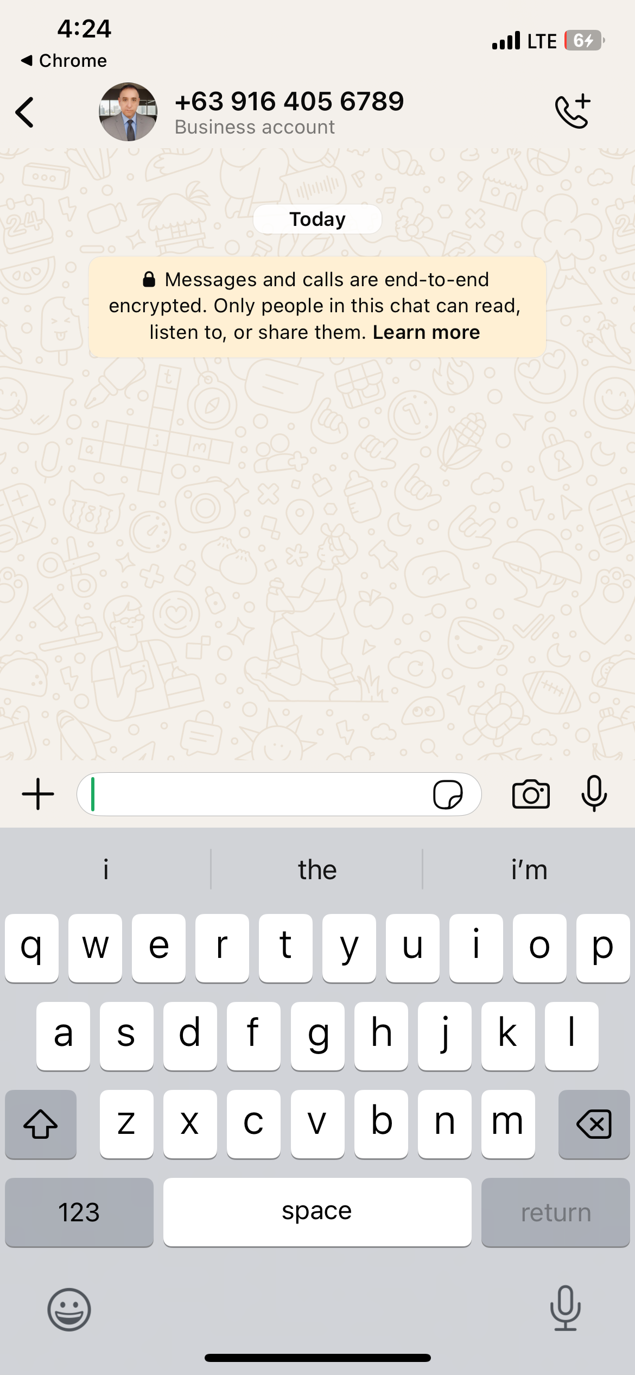Viewport: 635px width, 1375px height.
Task: Tap keyboard dictation microphone at bottom
Action: pyautogui.click(x=566, y=1308)
